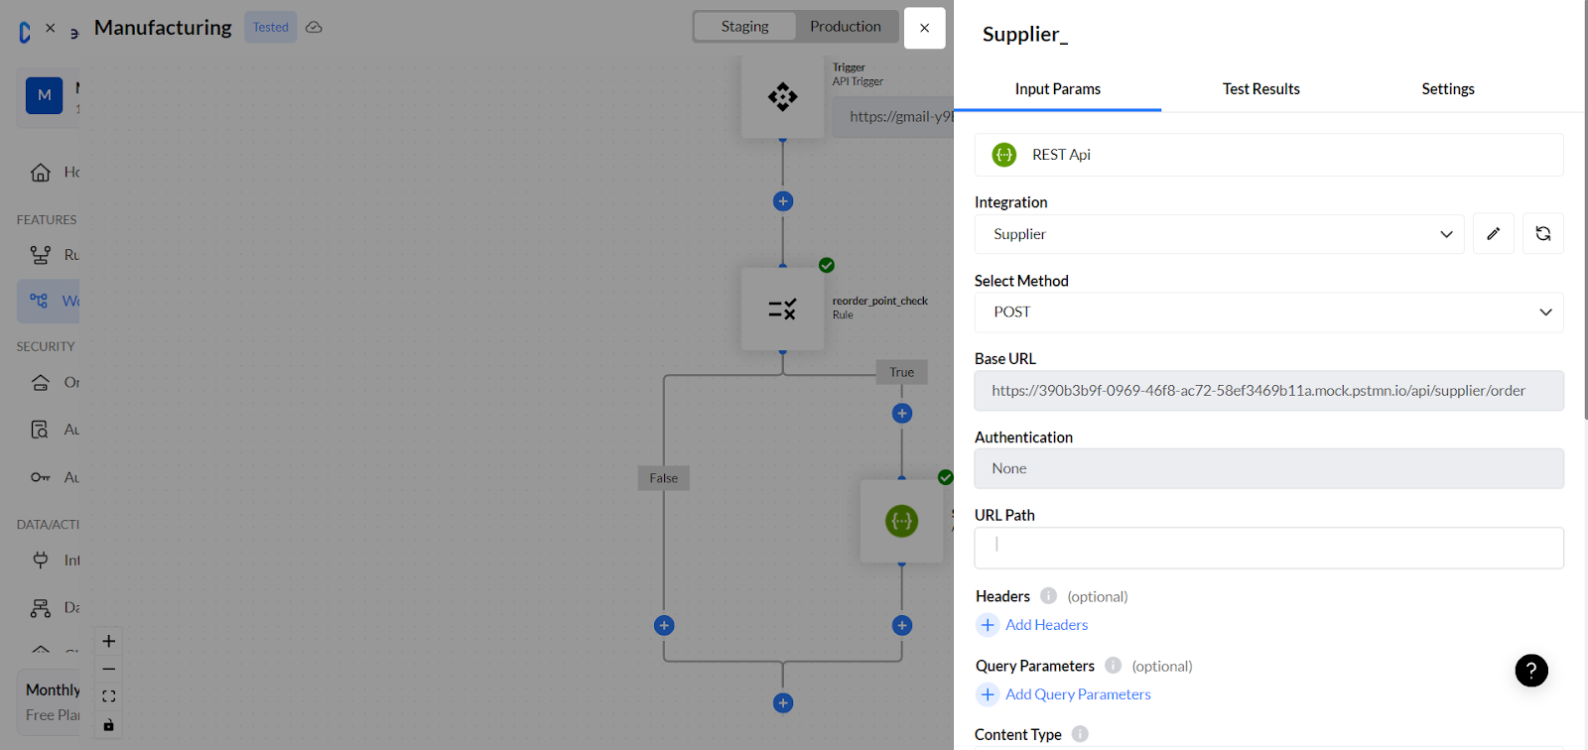Click the Supplier_ node name title
The height and width of the screenshot is (750, 1588).
pyautogui.click(x=1025, y=35)
